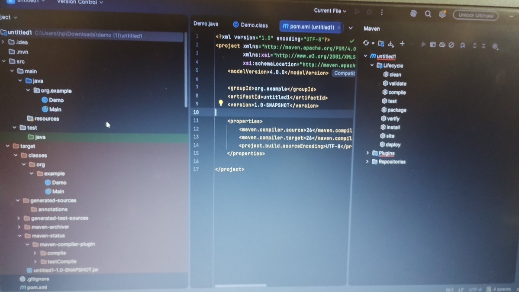Screen dimensions: 519x292
Task: Select site lifecycle goal
Action: [x=387, y=136]
